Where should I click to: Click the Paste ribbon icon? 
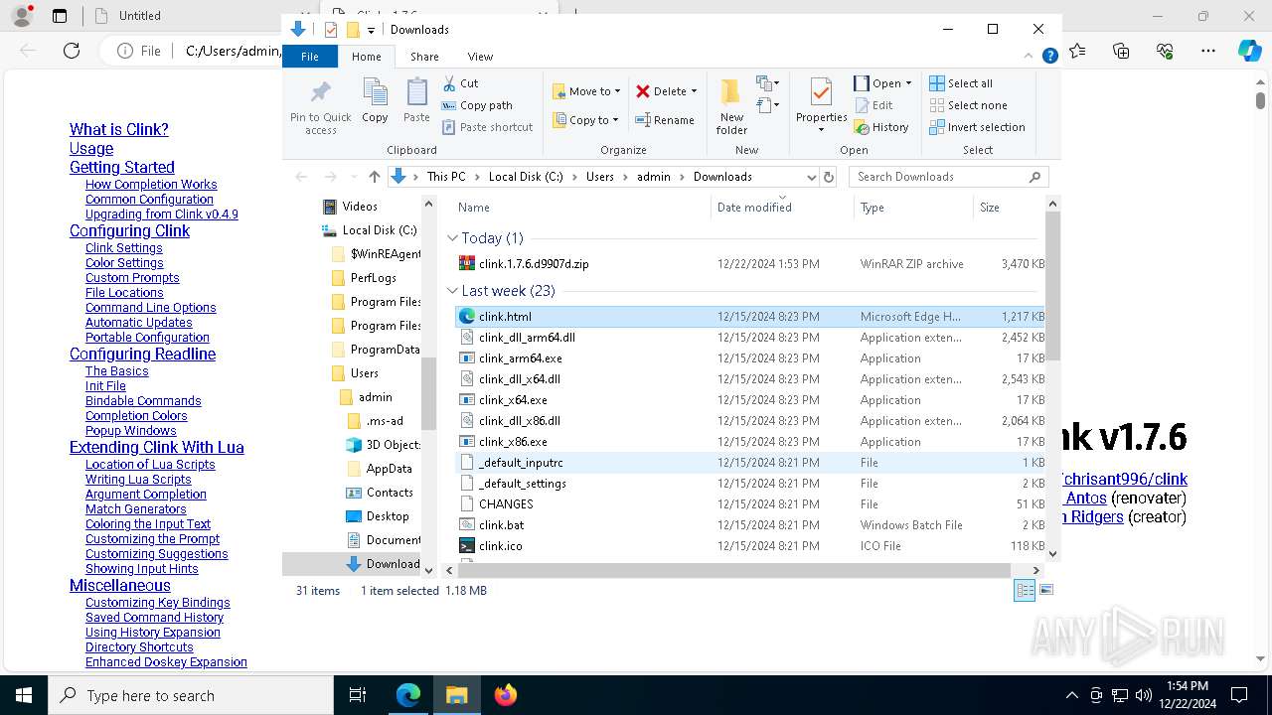coord(416,101)
